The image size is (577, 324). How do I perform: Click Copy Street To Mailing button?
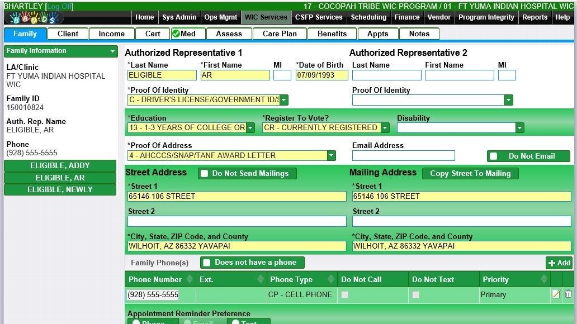pyautogui.click(x=470, y=174)
